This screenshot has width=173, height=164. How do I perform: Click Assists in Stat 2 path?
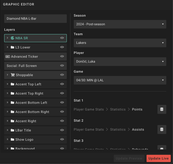point(138,130)
